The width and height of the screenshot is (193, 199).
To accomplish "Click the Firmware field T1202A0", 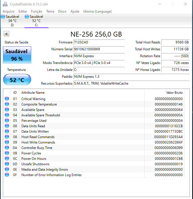I will 99,42.
